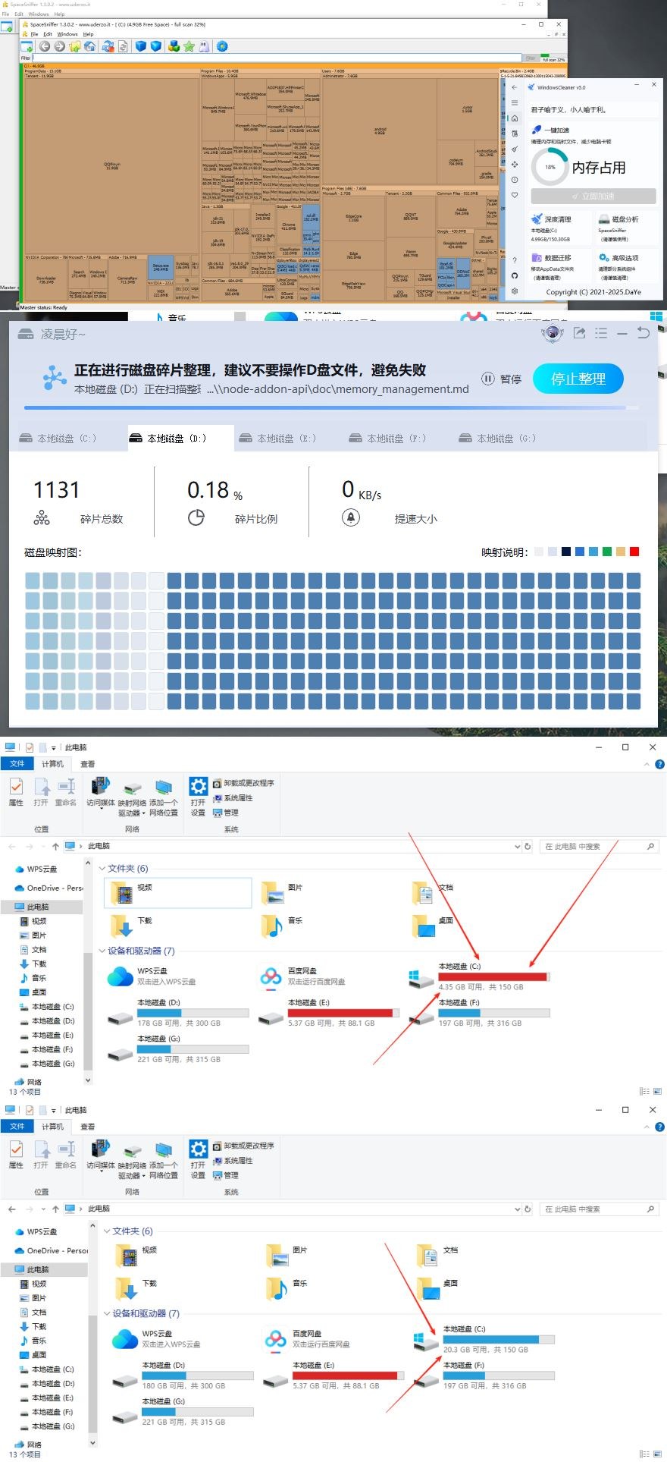The height and width of the screenshot is (1462, 667).
Task: Click the 停止整理 button
Action: click(x=578, y=379)
